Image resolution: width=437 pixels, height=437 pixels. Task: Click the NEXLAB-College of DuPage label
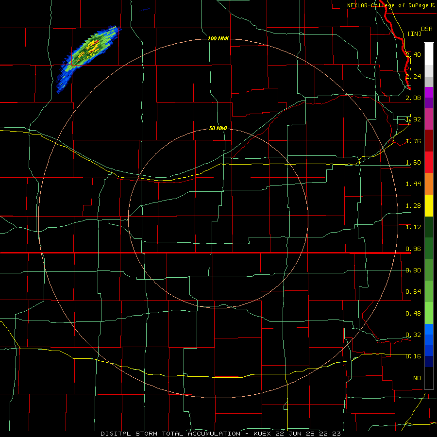click(x=388, y=5)
